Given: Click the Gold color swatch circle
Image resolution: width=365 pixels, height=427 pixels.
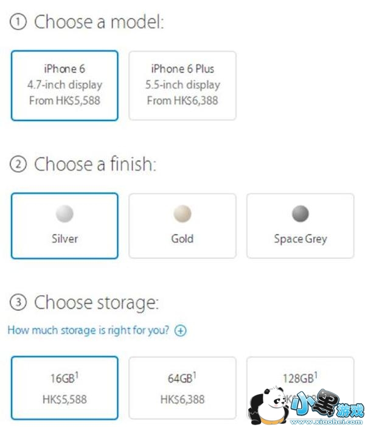Looking at the screenshot, I should tap(182, 214).
